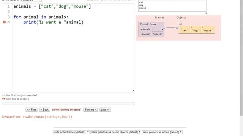Click the "cat" list element at index 0
Viewport: 243px width, 136px height.
click(x=184, y=29)
